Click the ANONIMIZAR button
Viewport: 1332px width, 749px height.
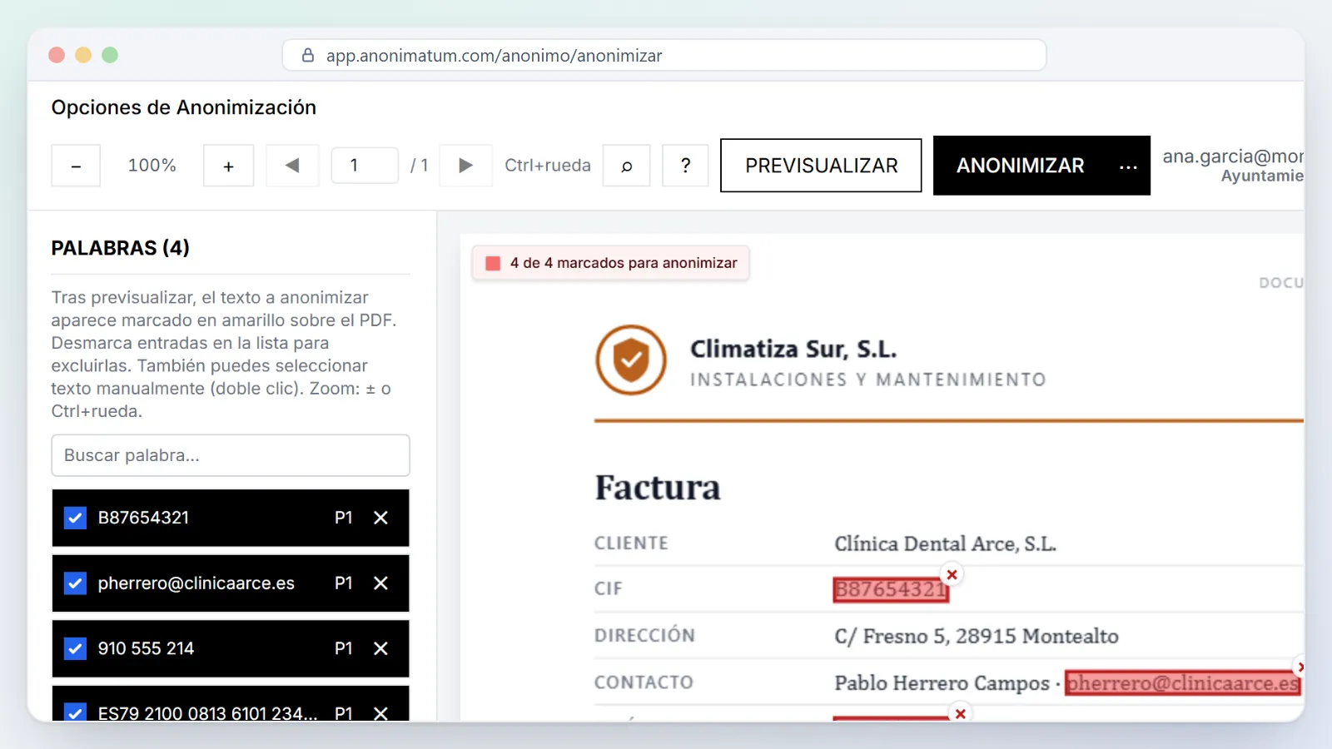(1021, 166)
